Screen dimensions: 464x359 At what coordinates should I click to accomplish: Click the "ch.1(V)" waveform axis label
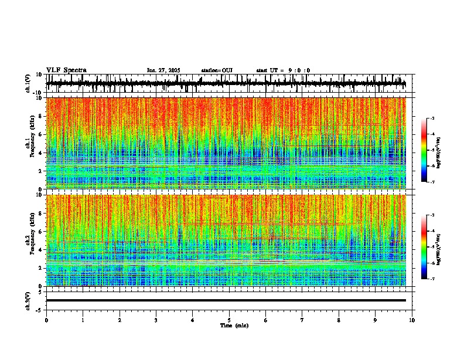pyautogui.click(x=28, y=83)
